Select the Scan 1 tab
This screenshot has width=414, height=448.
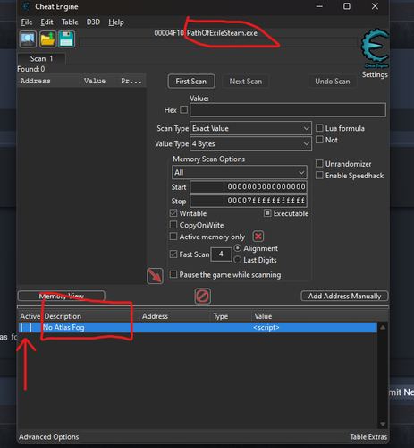41,58
